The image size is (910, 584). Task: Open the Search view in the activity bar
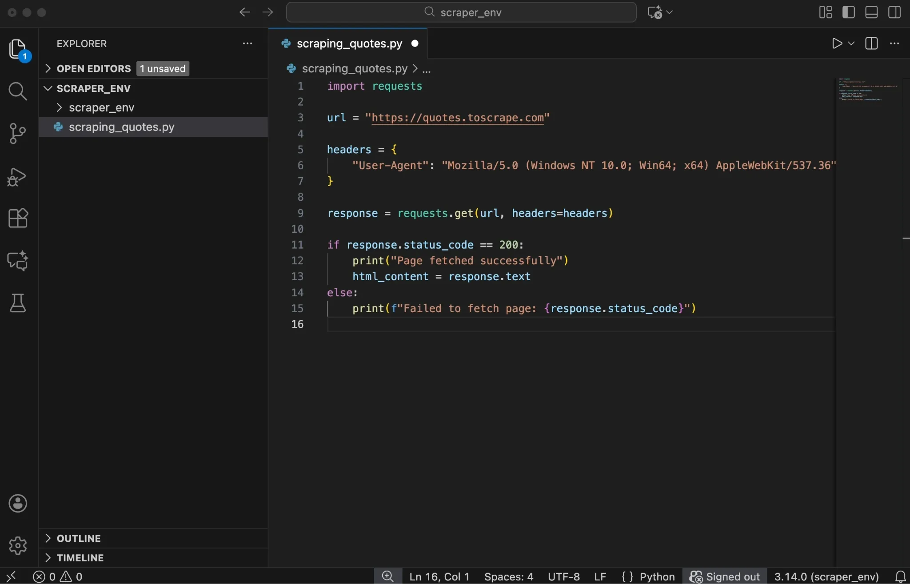[x=18, y=91]
